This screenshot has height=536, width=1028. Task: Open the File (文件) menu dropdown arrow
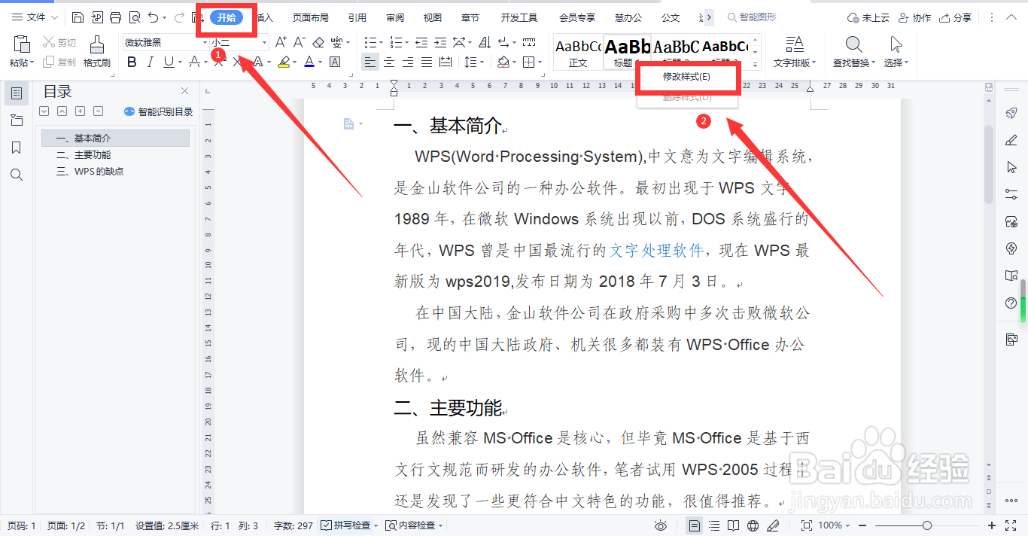pos(54,17)
